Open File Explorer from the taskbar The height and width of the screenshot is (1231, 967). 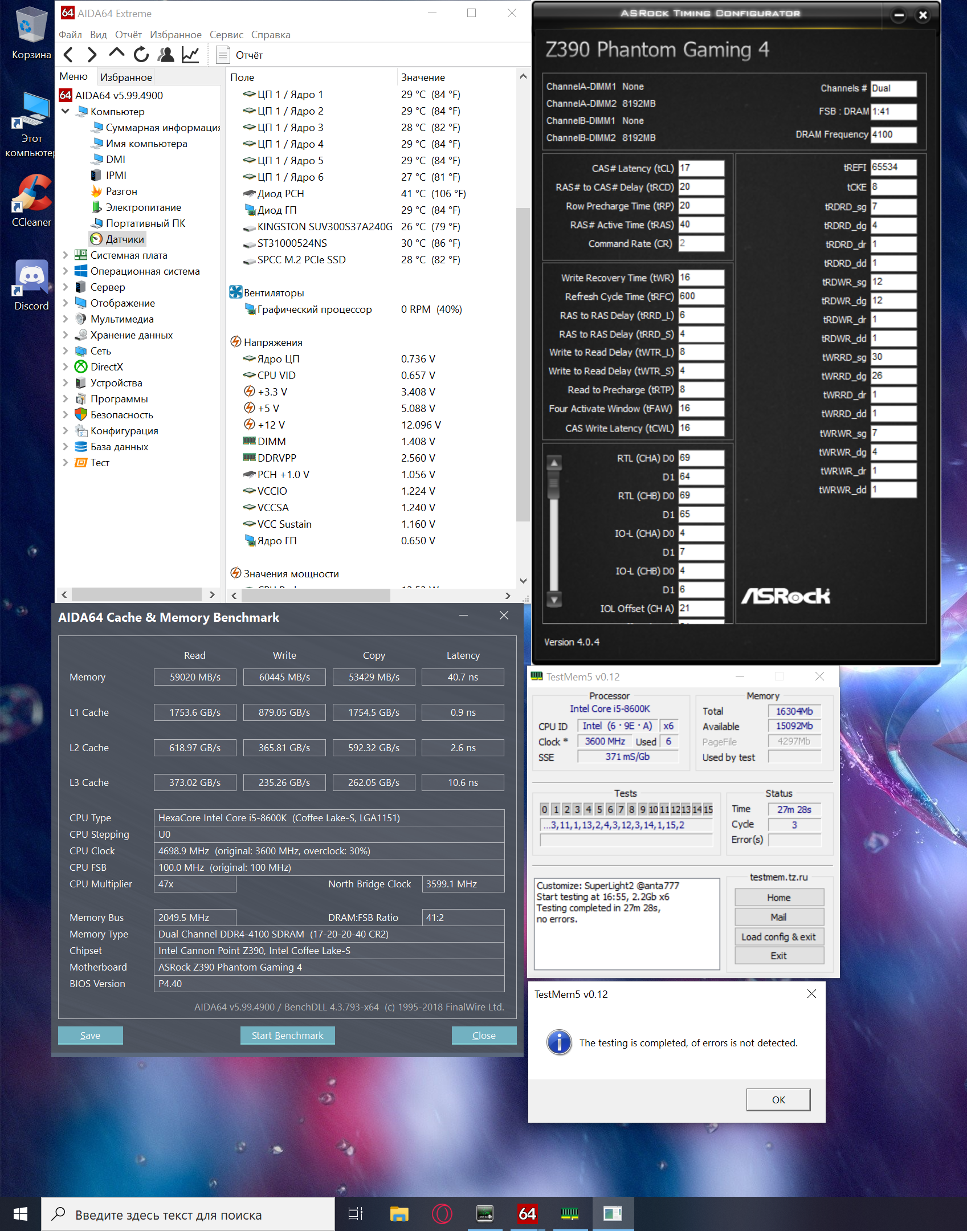tap(399, 1214)
